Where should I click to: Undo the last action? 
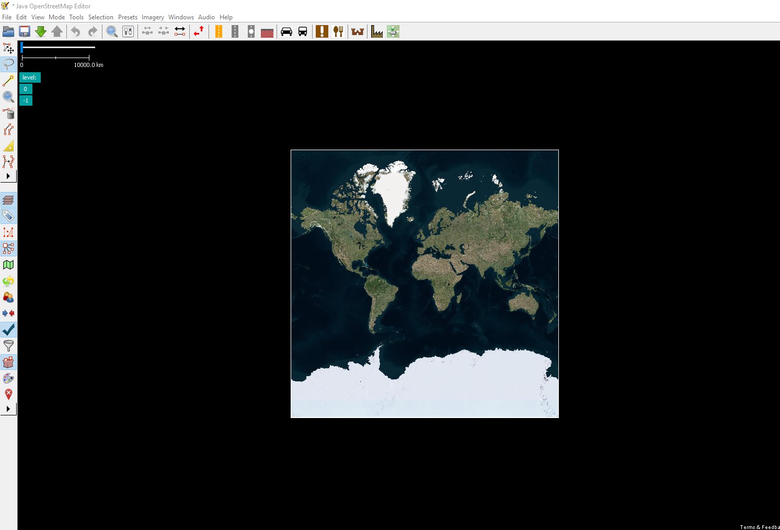tap(76, 32)
